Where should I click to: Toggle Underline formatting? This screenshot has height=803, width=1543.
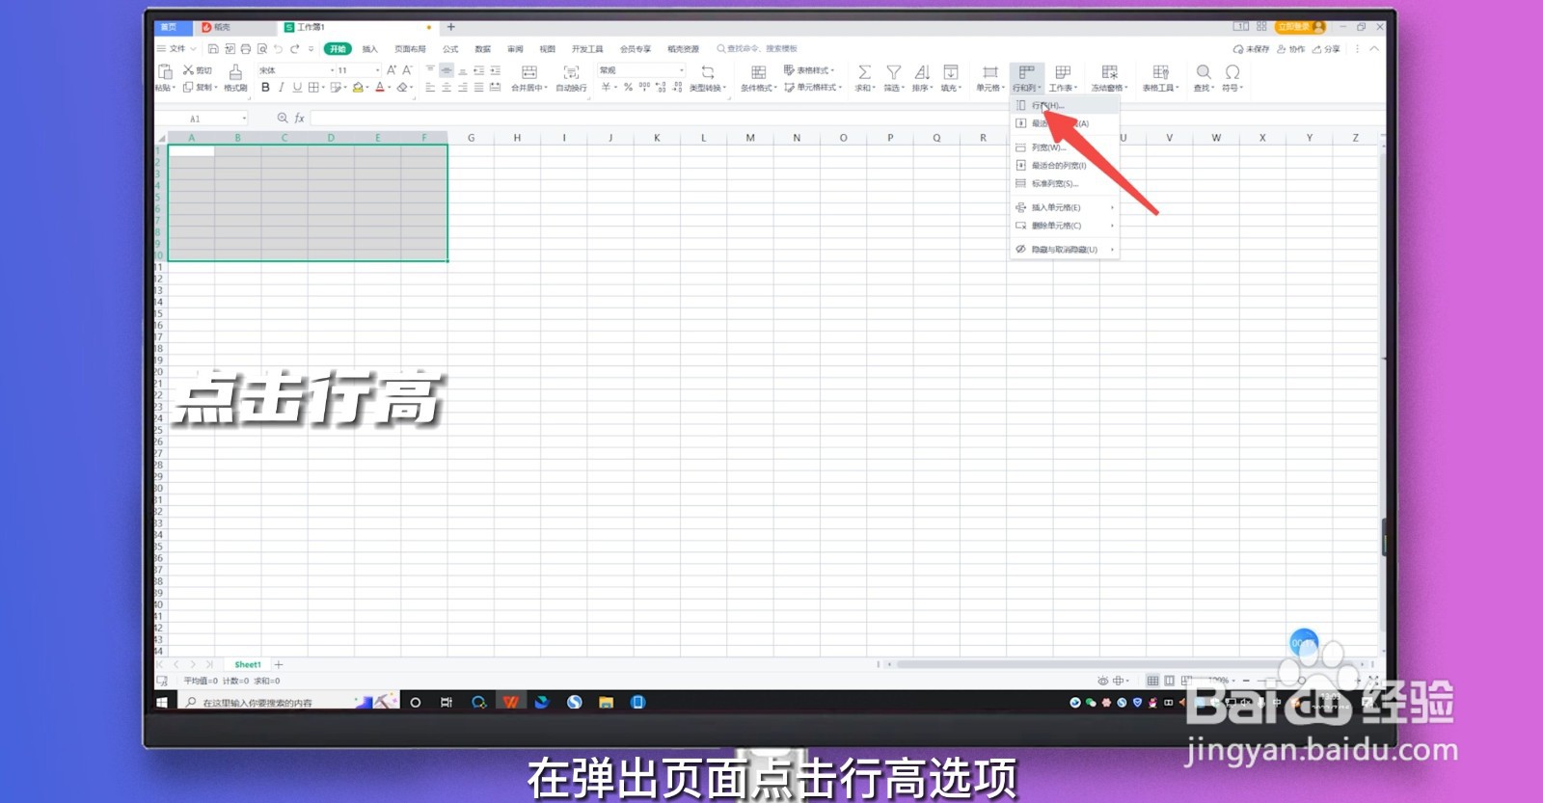click(297, 88)
